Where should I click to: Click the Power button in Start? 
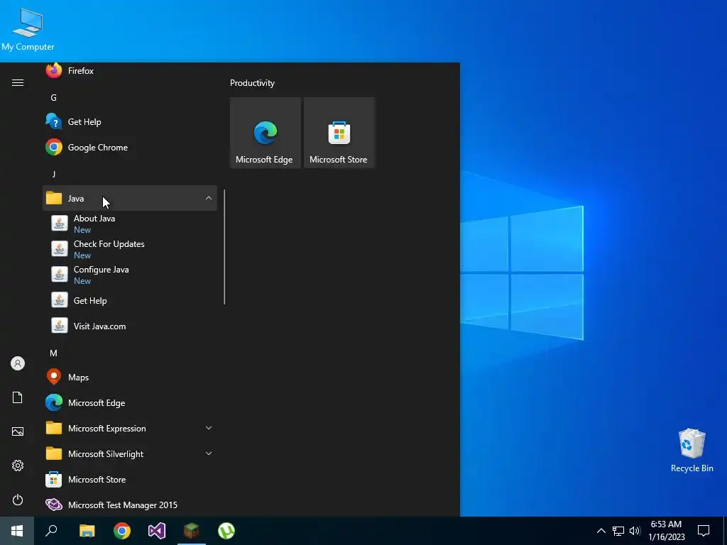[18, 500]
